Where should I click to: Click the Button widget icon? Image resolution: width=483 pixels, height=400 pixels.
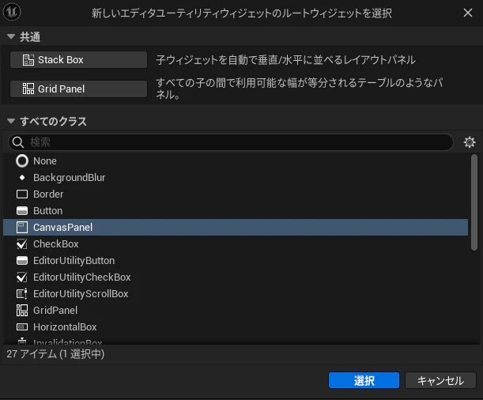(x=22, y=210)
